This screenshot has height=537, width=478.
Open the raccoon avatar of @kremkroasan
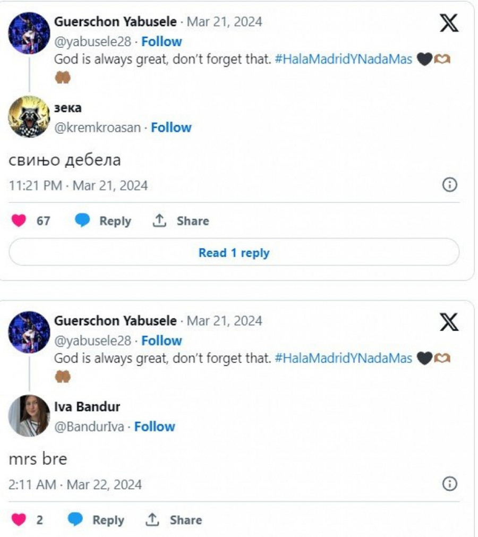pos(29,117)
